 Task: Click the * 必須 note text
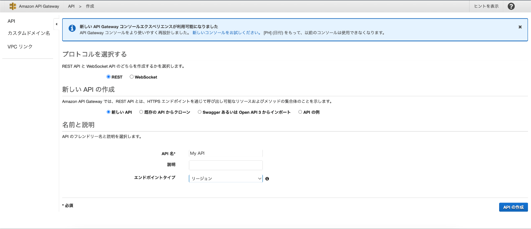(68, 205)
